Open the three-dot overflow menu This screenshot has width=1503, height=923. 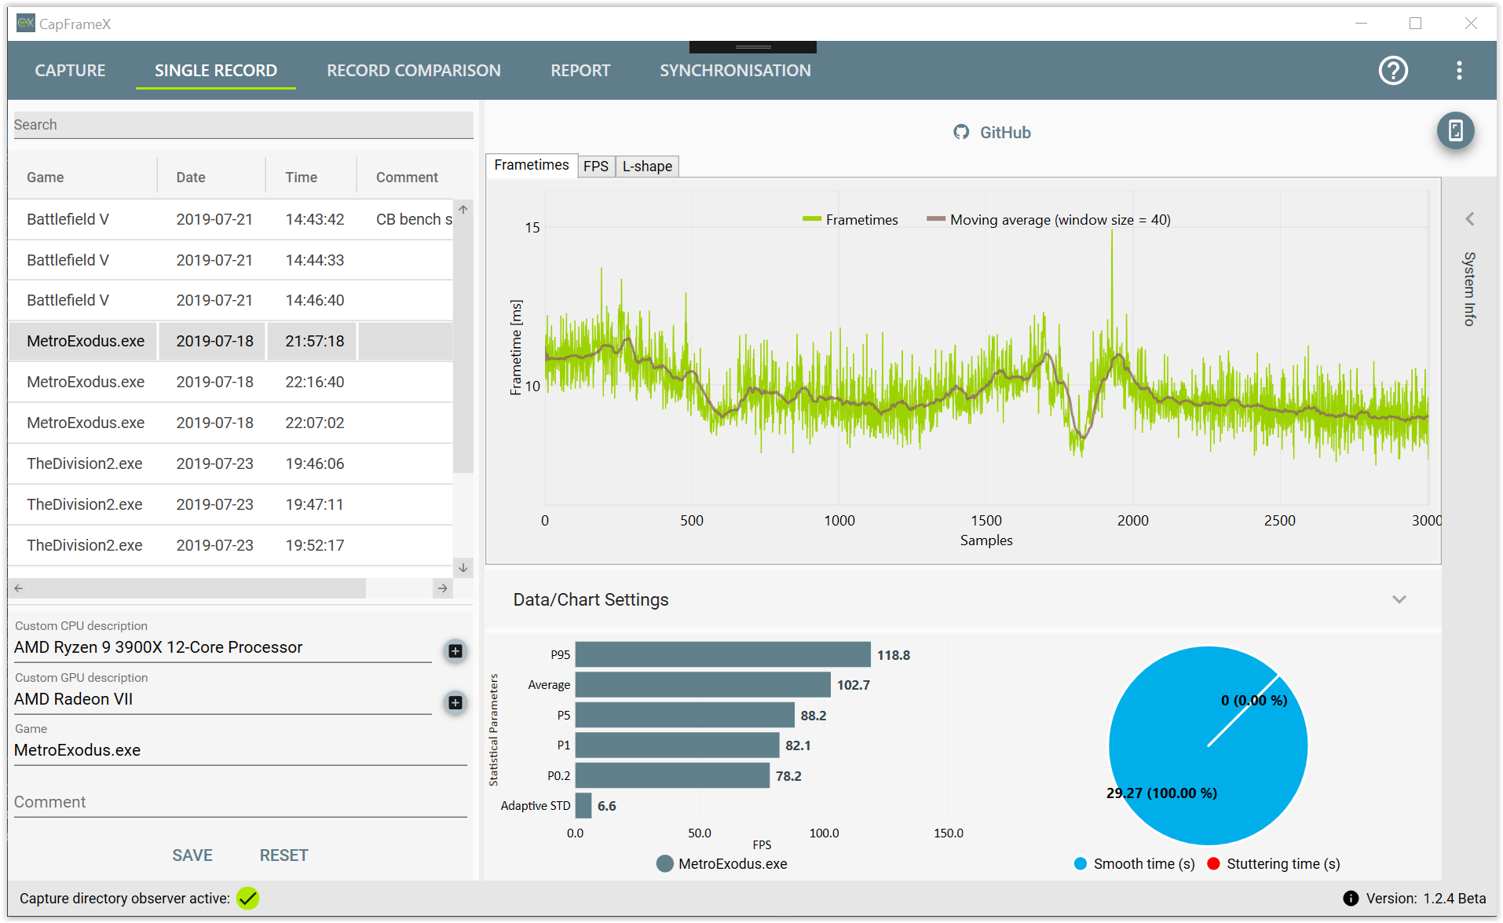point(1459,71)
